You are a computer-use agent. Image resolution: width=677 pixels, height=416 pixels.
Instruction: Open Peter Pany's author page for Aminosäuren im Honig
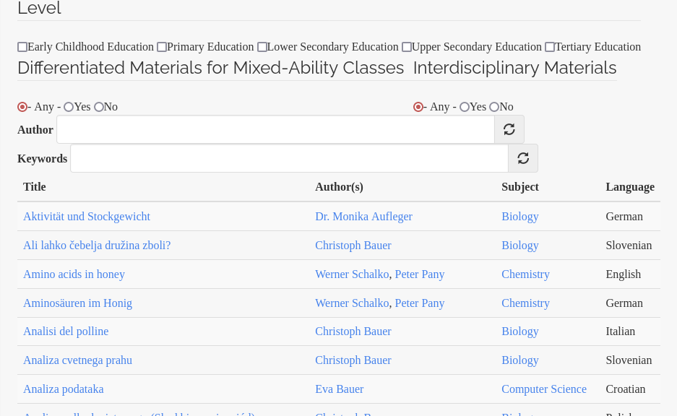pyautogui.click(x=420, y=303)
